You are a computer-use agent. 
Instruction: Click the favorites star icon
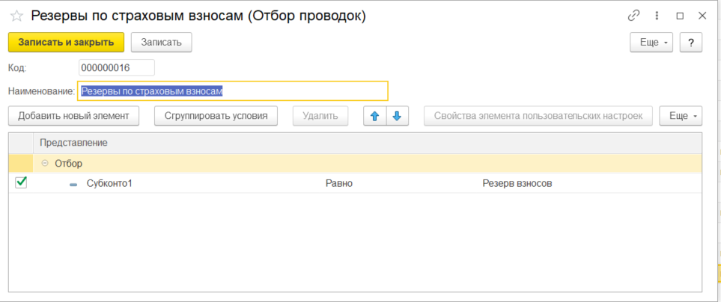click(16, 16)
